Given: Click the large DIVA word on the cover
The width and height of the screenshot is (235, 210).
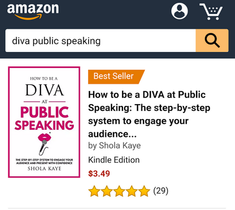Looking at the screenshot, I should [44, 90].
